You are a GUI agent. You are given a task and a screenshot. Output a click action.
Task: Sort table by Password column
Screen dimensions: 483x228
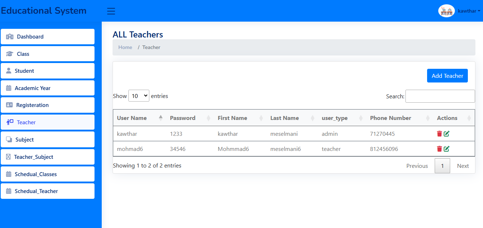[183, 118]
